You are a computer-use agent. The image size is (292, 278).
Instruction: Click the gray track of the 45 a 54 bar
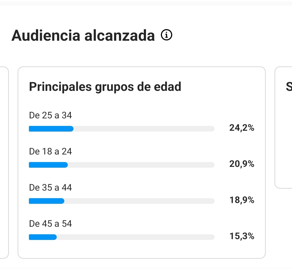click(x=135, y=237)
